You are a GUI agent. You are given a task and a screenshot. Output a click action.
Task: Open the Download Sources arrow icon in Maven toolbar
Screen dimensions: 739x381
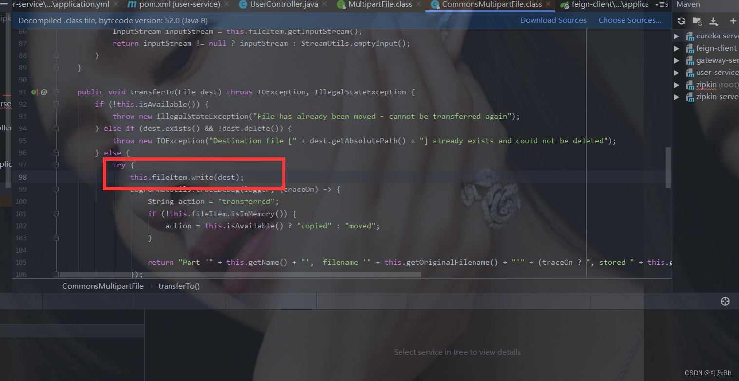[714, 21]
